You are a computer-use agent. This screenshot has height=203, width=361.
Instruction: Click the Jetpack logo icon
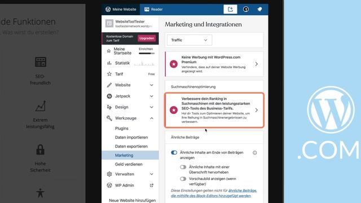109,96
